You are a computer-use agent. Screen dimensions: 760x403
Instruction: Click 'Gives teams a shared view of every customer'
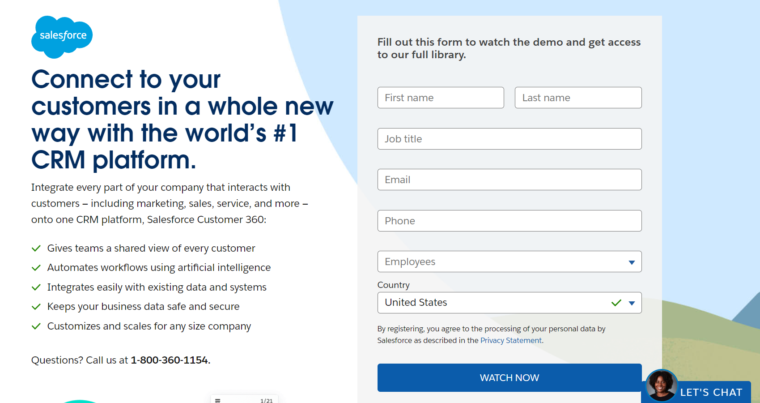(151, 248)
